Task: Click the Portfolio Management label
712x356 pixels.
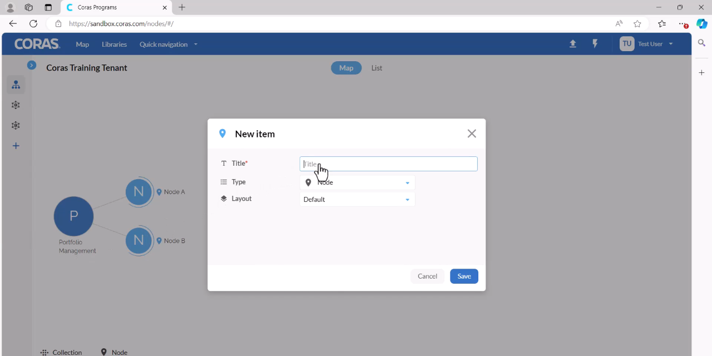Action: pos(77,246)
